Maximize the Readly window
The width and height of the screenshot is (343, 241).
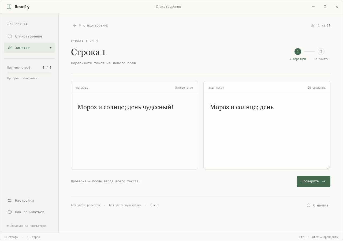coord(325,7)
